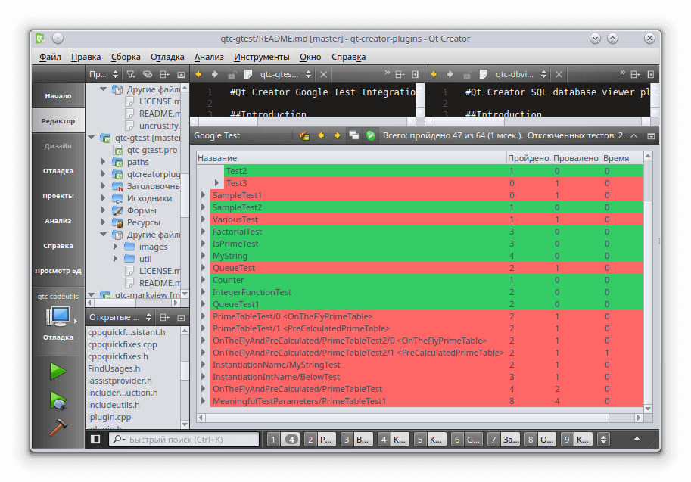Click the lock icon in the qtc-gtest editor
Image resolution: width=691 pixels, height=482 pixels.
(x=232, y=74)
